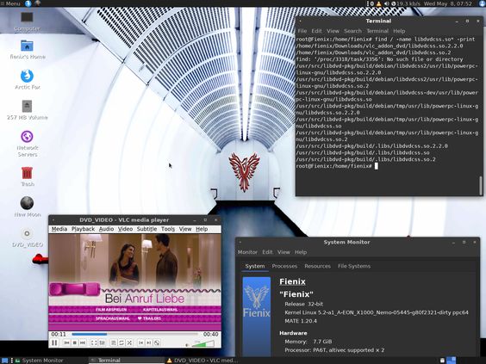Open VLC extended settings (equalizer icon)
Screen dimensions: 486x364
[102, 342]
